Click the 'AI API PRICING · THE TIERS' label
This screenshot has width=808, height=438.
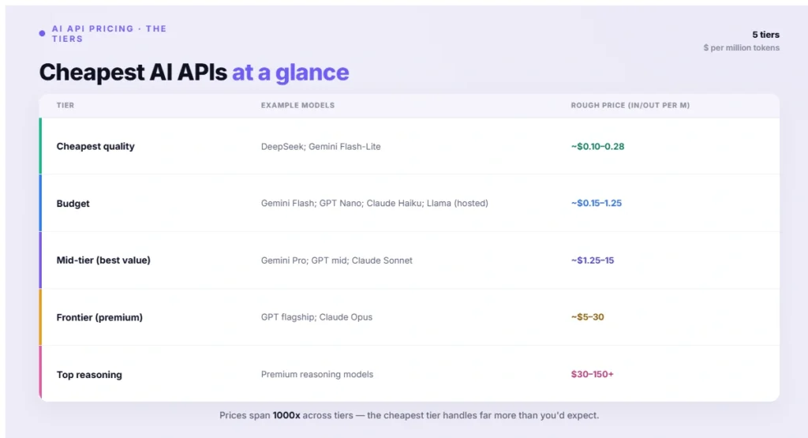[109, 33]
